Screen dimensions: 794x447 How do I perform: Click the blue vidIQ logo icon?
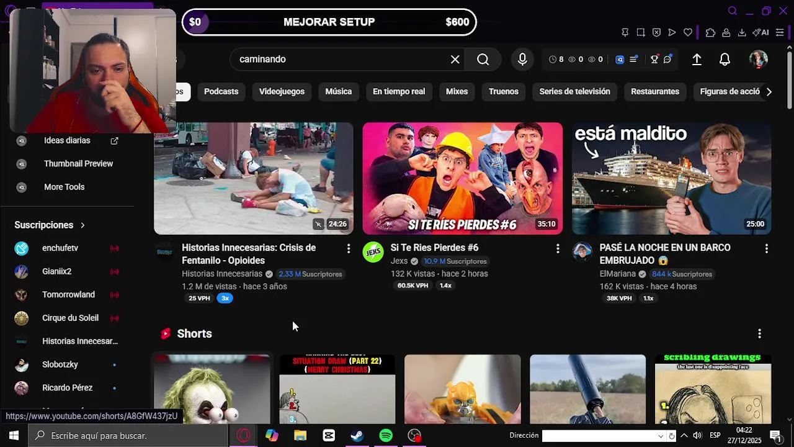click(x=620, y=60)
